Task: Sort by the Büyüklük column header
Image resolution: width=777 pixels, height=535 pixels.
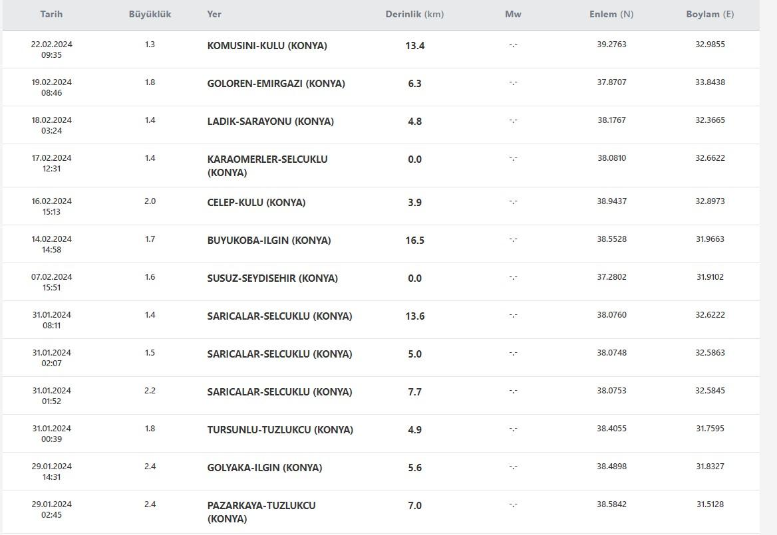Action: [x=150, y=15]
